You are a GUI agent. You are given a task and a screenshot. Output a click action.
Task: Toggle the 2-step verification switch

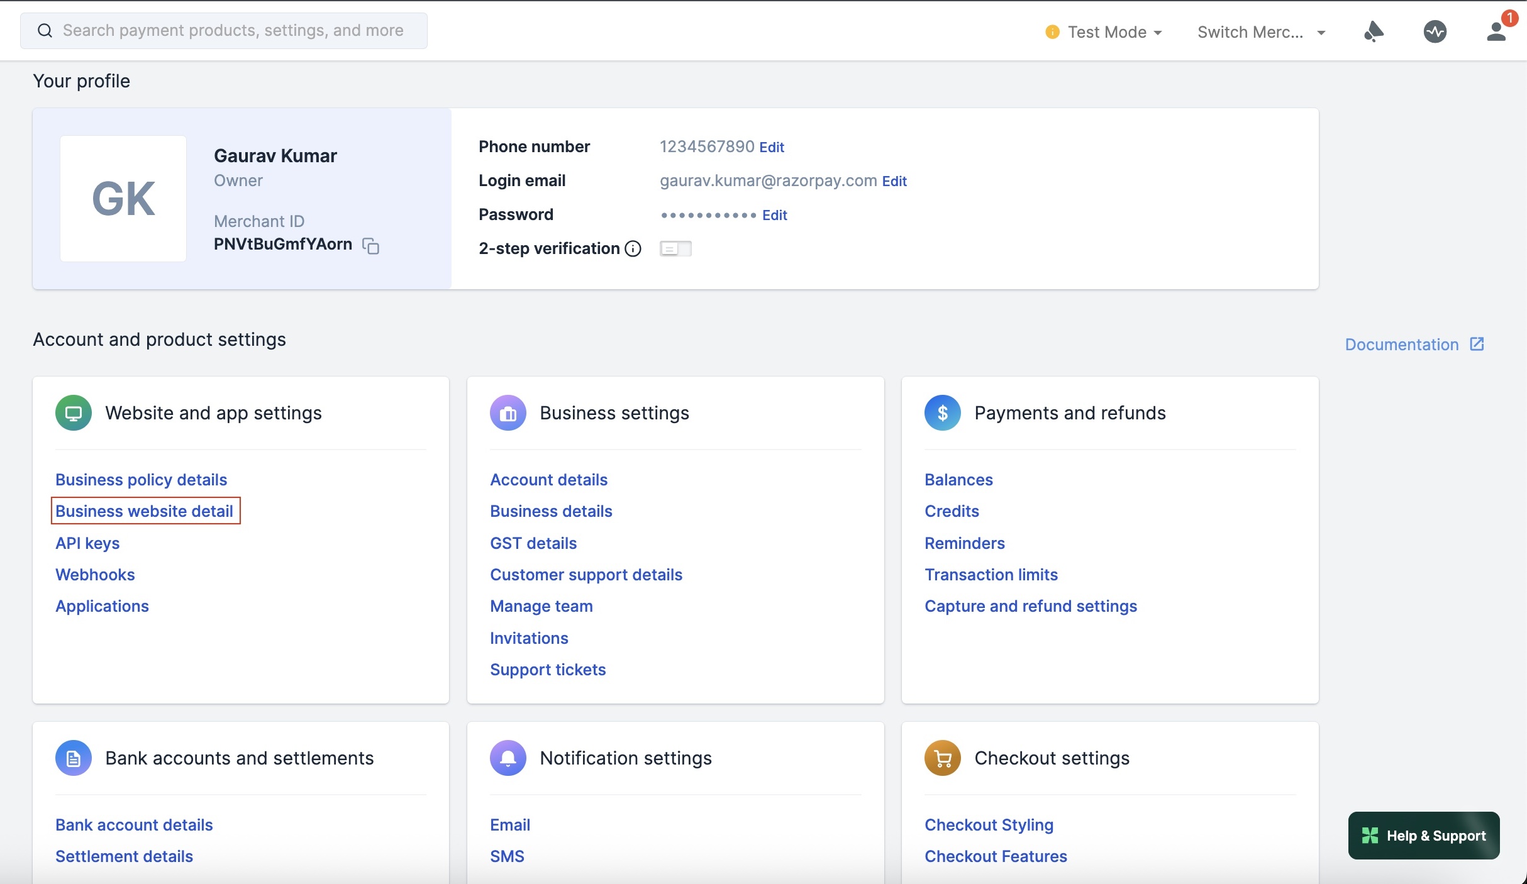pyautogui.click(x=675, y=249)
